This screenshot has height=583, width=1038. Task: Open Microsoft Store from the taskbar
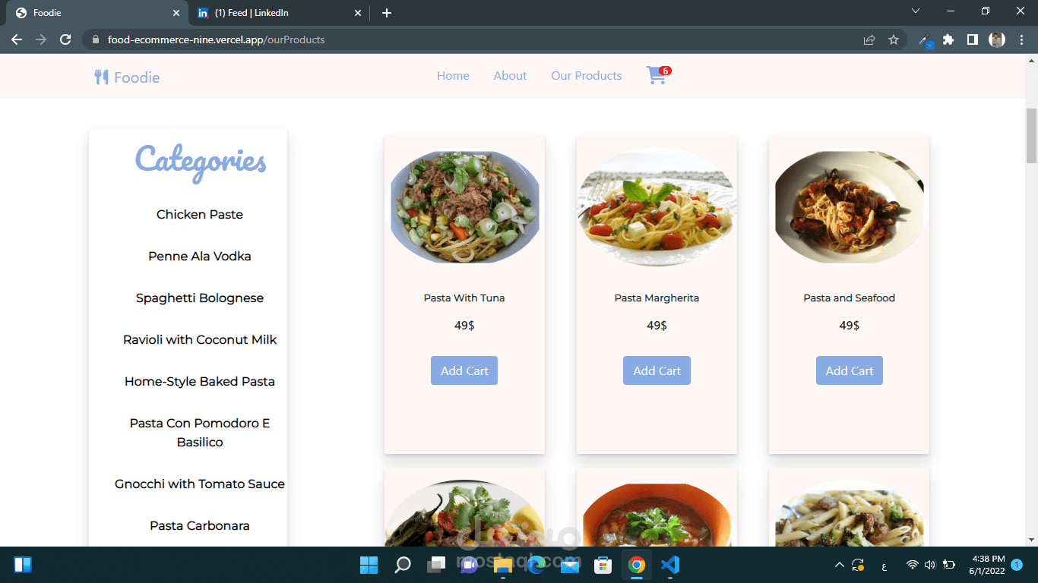tap(602, 565)
